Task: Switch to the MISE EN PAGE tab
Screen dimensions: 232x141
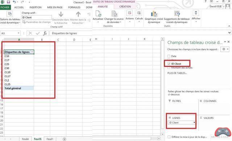Action: point(55,7)
